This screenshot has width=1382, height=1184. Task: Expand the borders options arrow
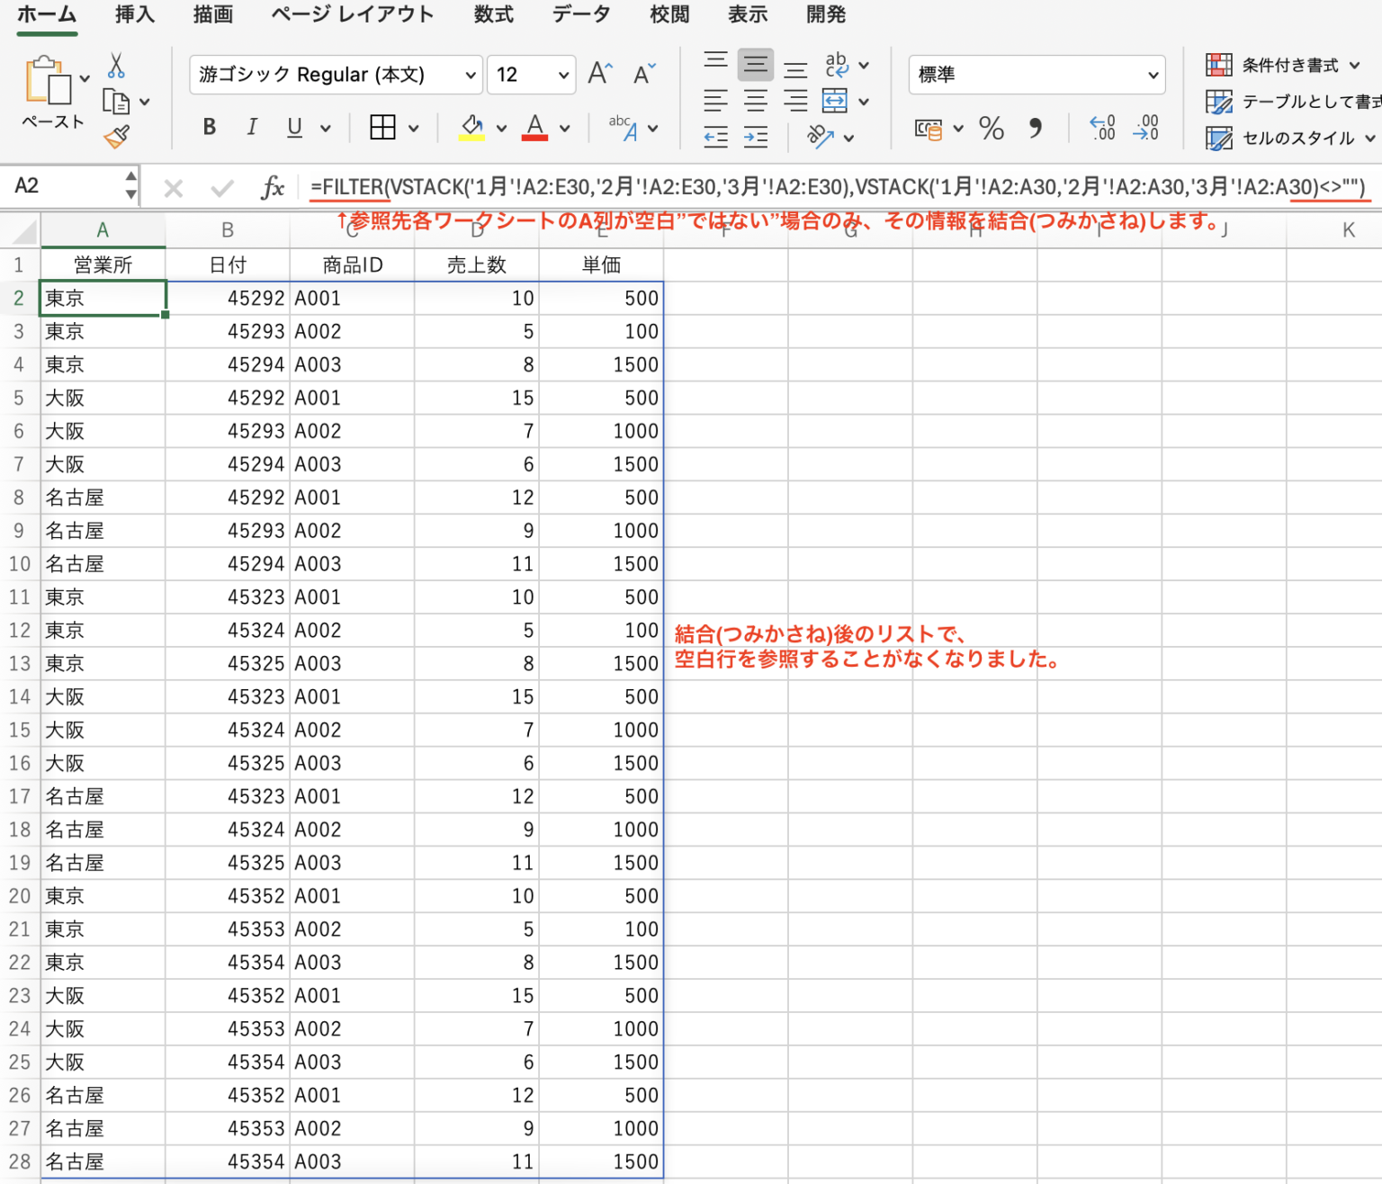pos(414,129)
